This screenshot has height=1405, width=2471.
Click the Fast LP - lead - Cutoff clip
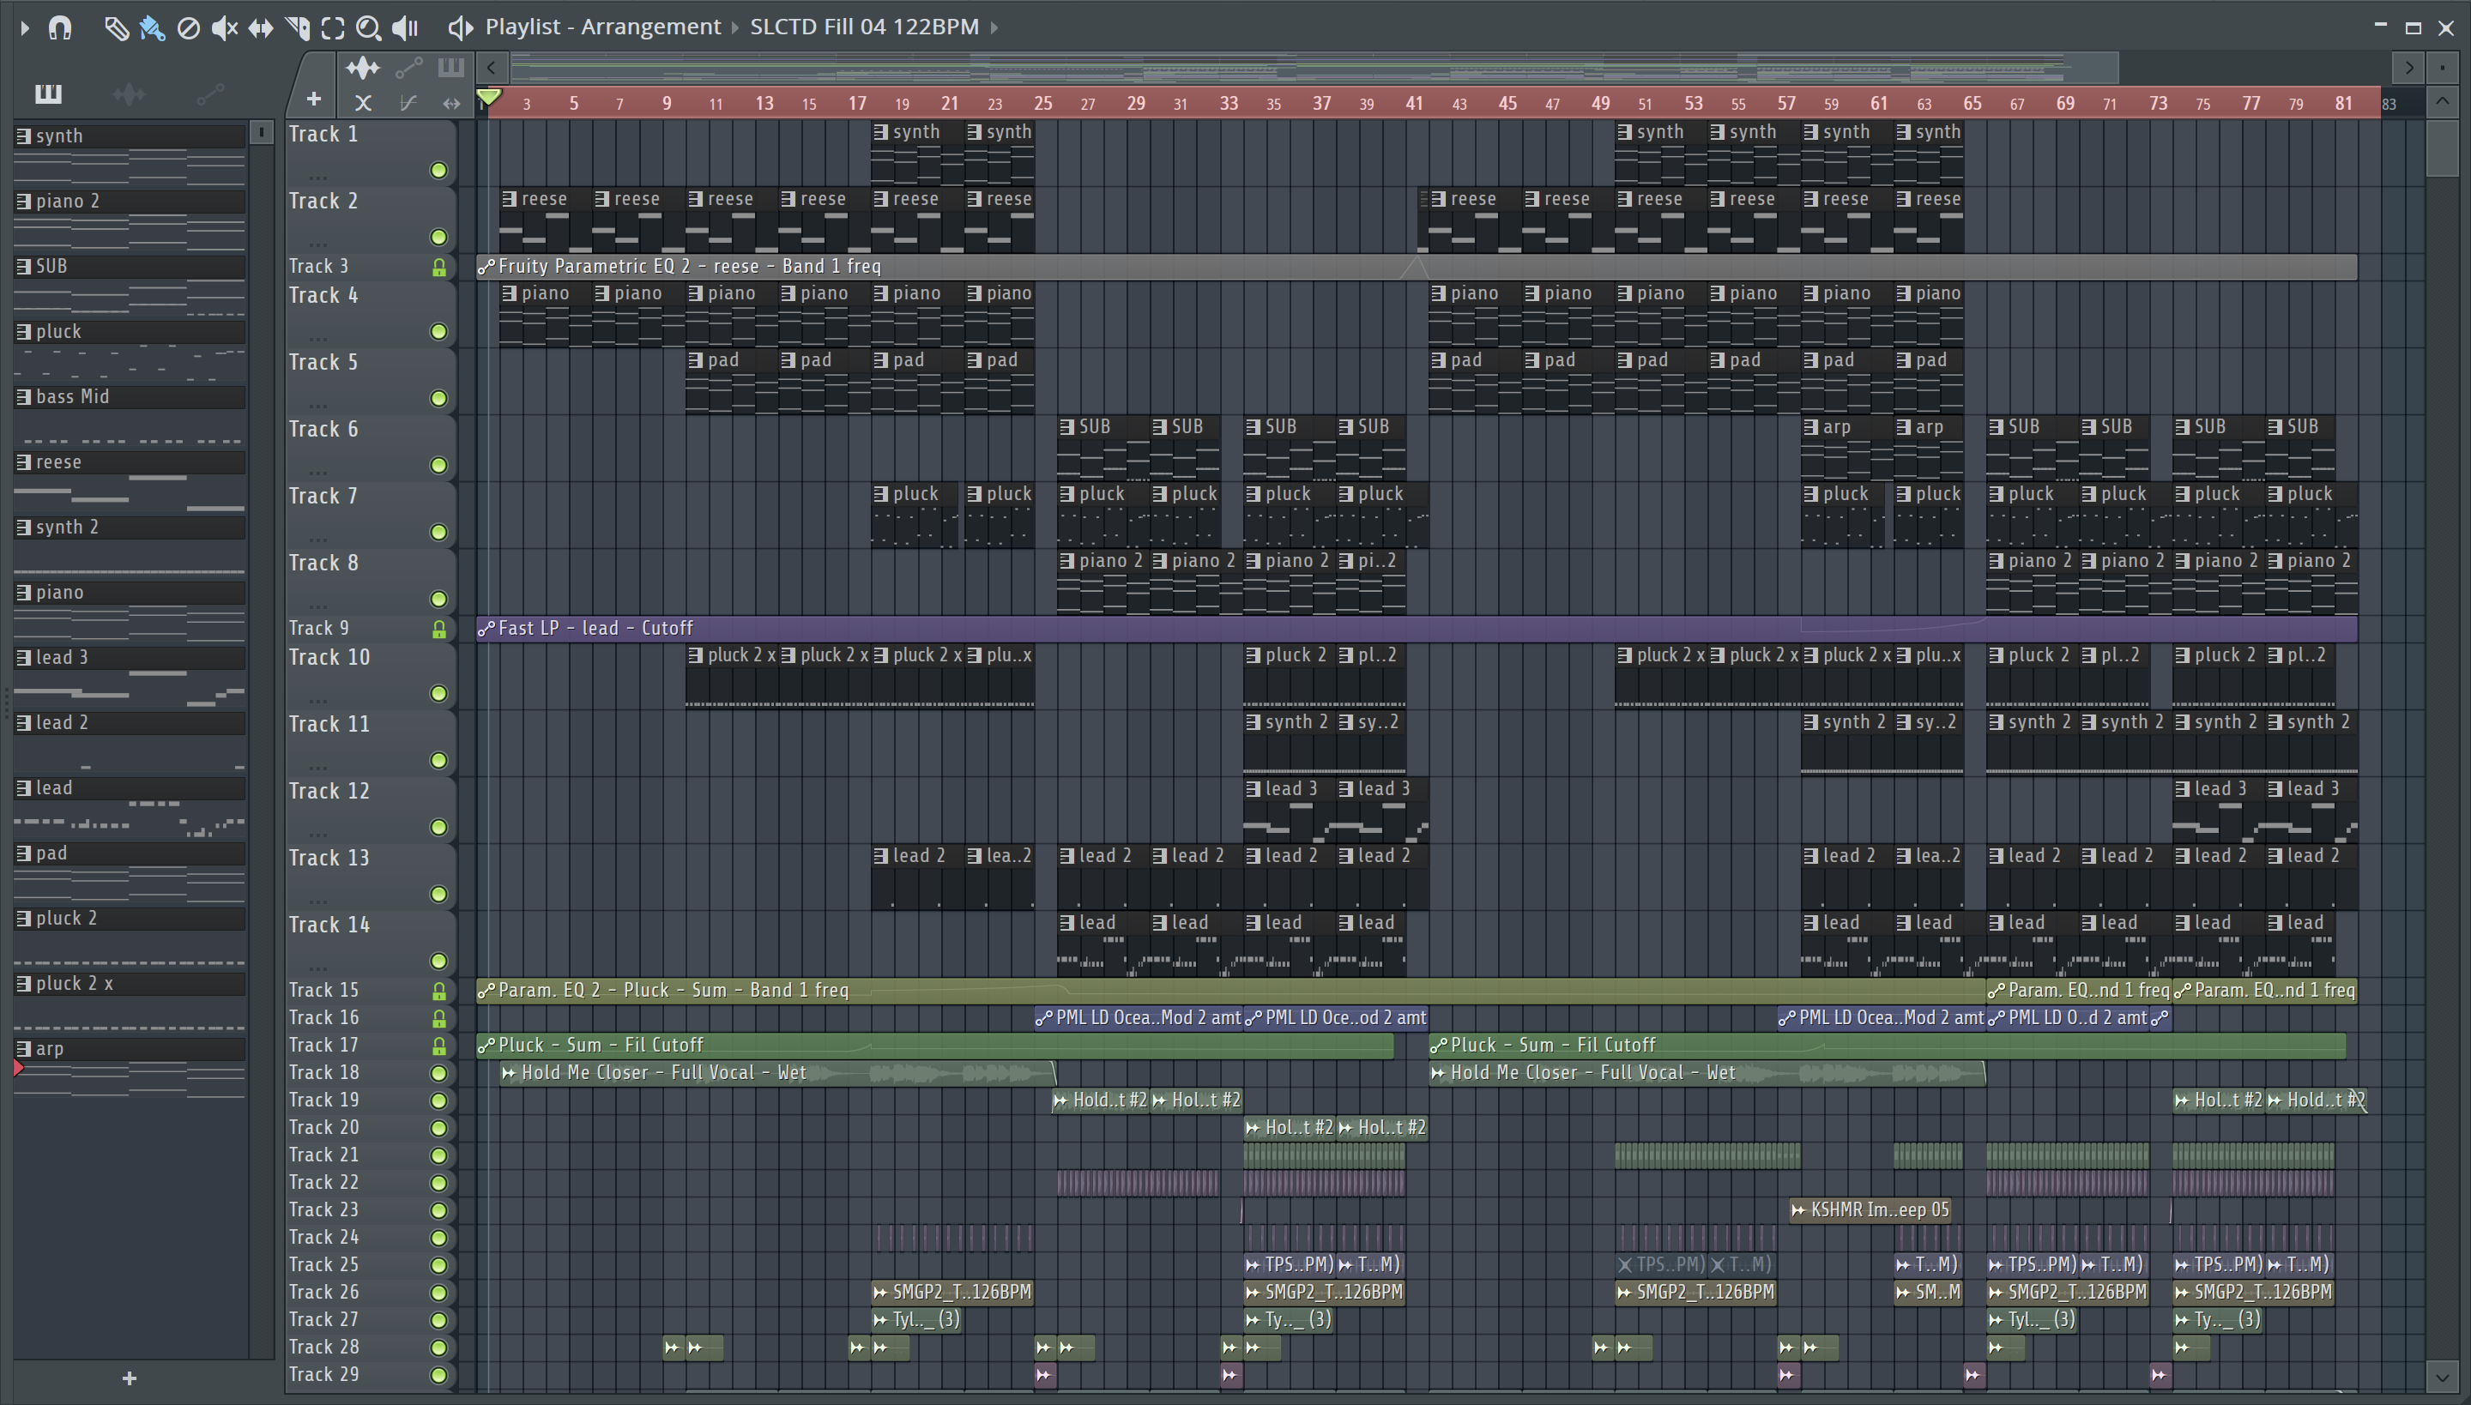[1417, 628]
